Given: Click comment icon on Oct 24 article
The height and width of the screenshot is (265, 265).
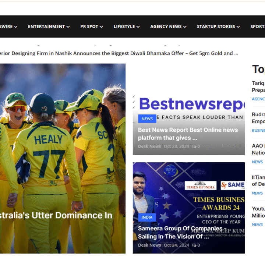Looking at the screenshot, I should (194, 245).
